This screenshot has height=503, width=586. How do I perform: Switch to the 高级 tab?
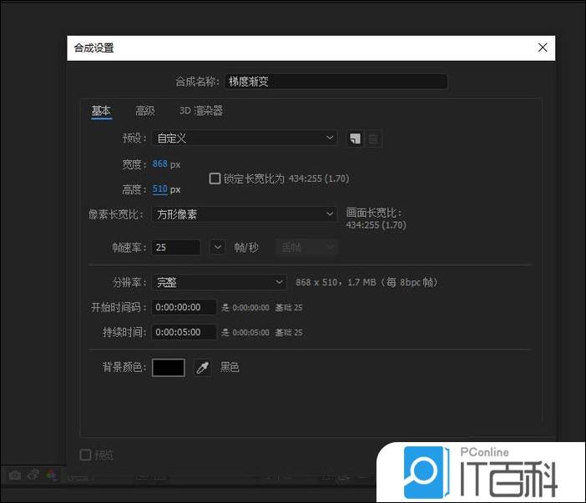click(x=145, y=111)
